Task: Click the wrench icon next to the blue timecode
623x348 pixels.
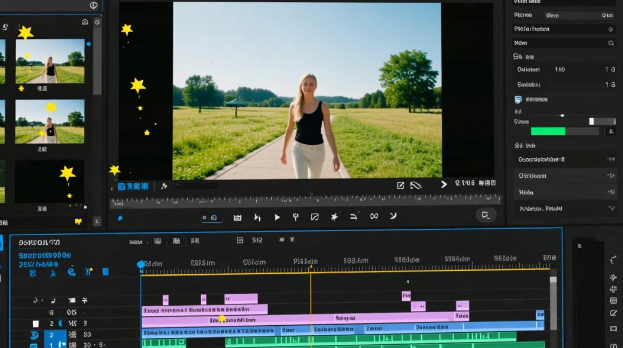Action: 164,186
